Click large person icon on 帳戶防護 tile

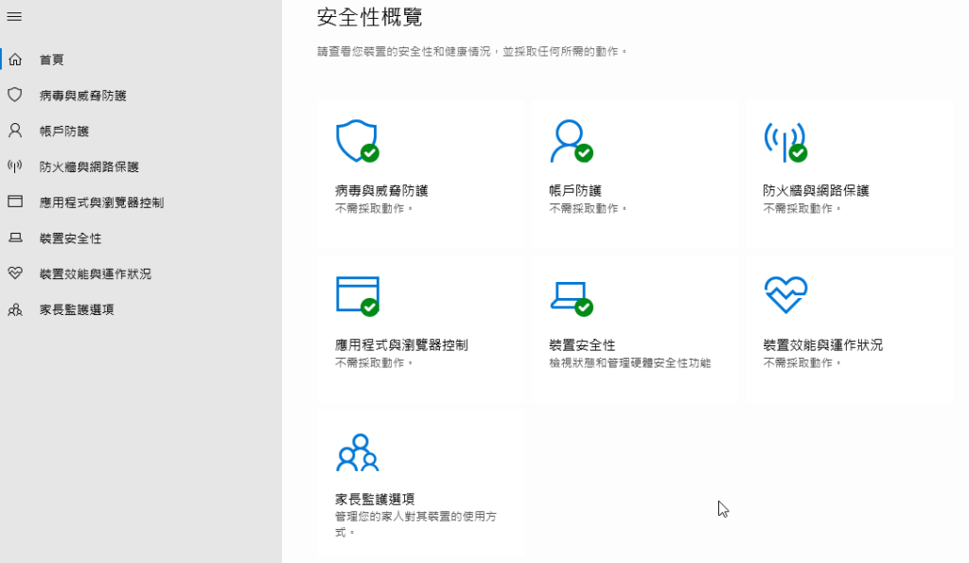pyautogui.click(x=570, y=141)
